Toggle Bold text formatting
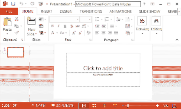 (x=52, y=26)
